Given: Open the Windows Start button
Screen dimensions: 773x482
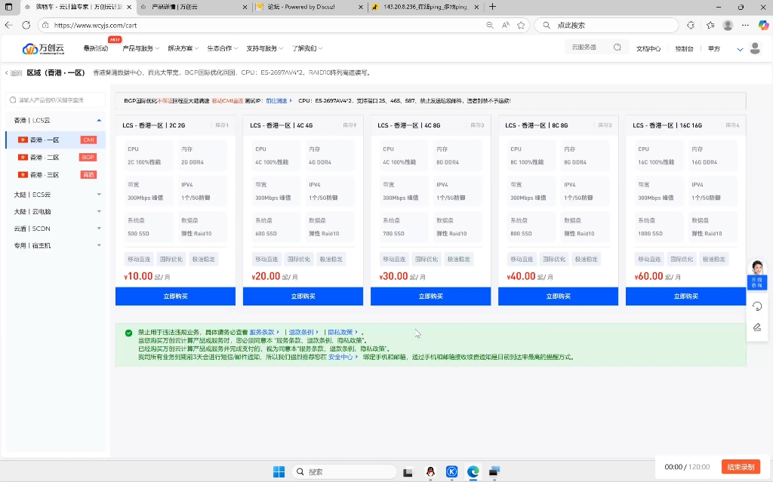Looking at the screenshot, I should pos(279,471).
